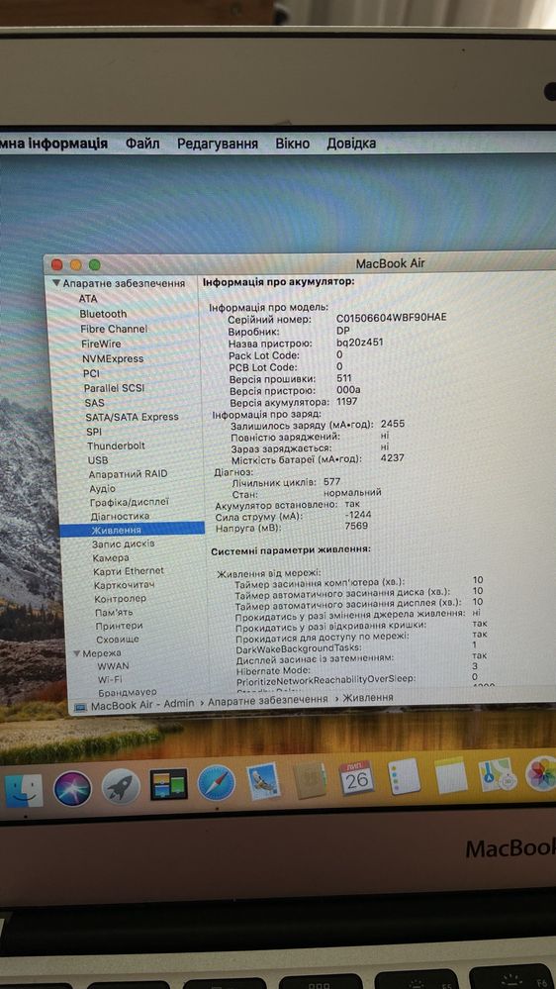The width and height of the screenshot is (556, 989).
Task: Open Mission Control in the Dock
Action: click(x=168, y=784)
